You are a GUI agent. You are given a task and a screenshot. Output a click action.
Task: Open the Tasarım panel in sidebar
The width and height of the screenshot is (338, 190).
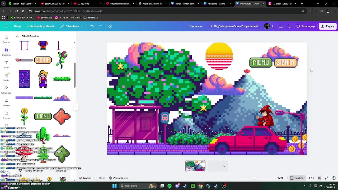[6, 39]
